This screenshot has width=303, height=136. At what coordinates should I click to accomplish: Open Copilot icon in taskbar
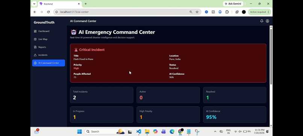[155, 131]
